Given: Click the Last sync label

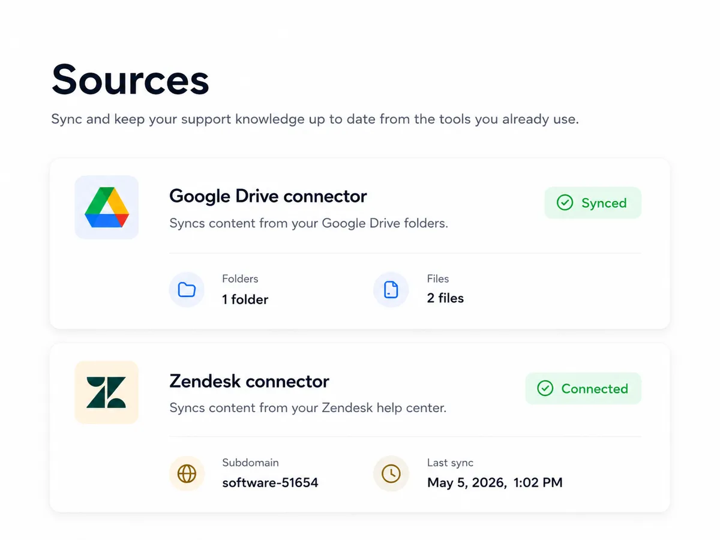Looking at the screenshot, I should 451,463.
